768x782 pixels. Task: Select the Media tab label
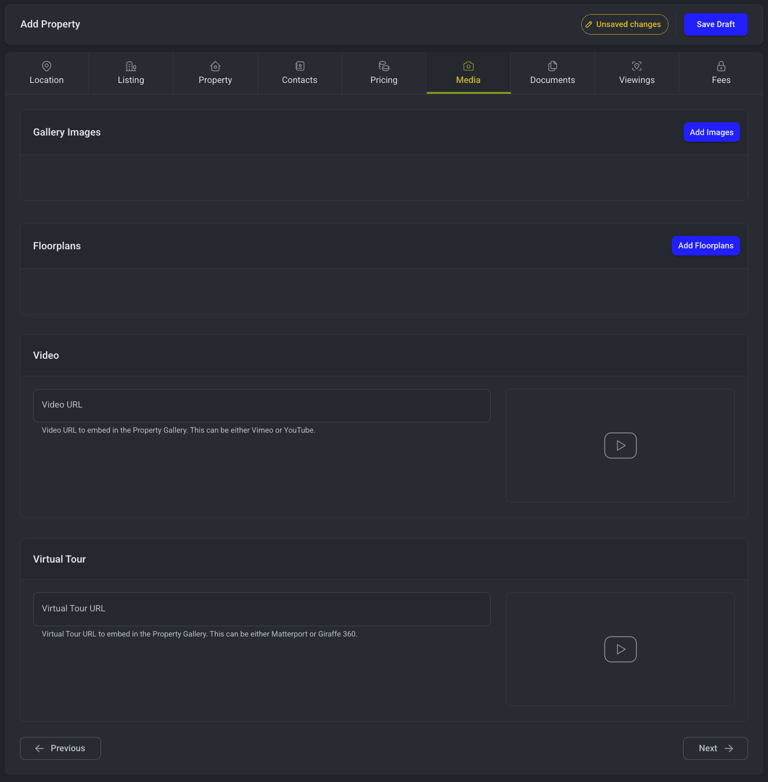point(468,80)
